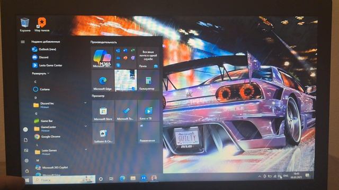Viewport: 339px width, 190px height.
Task: Open the Office apps group tile
Action: click(x=126, y=58)
